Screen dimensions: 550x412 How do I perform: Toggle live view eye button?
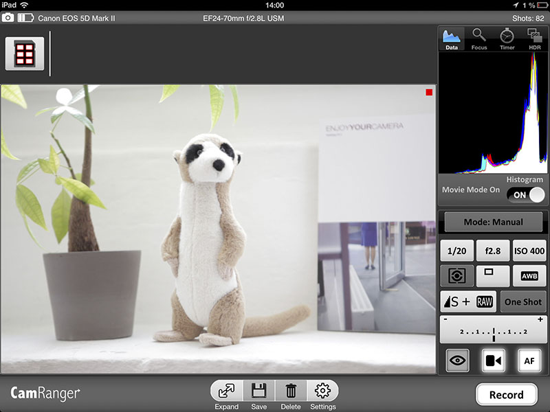[x=457, y=360]
